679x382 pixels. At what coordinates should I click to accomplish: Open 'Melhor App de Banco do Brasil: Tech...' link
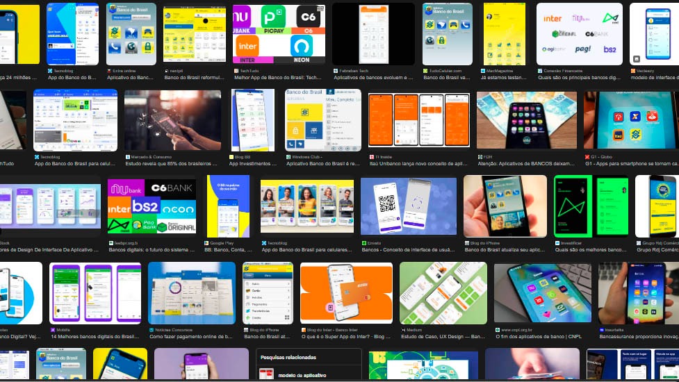(x=277, y=77)
